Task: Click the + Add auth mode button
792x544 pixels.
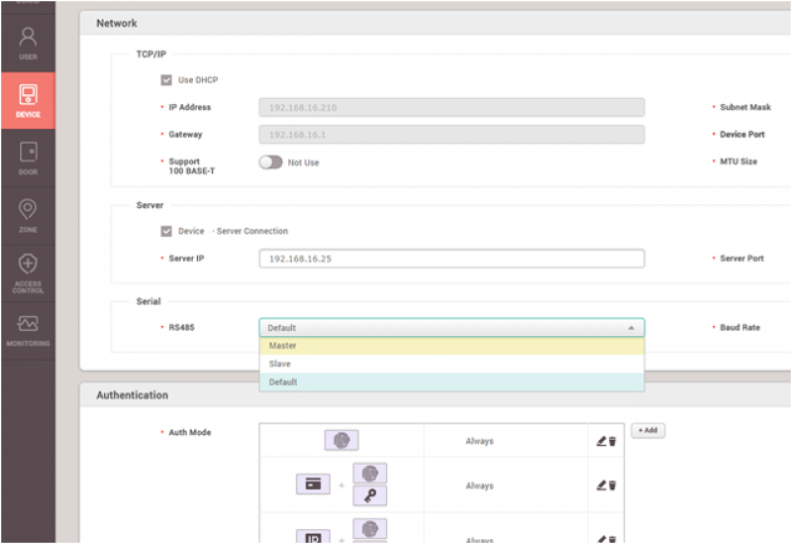Action: pyautogui.click(x=647, y=431)
